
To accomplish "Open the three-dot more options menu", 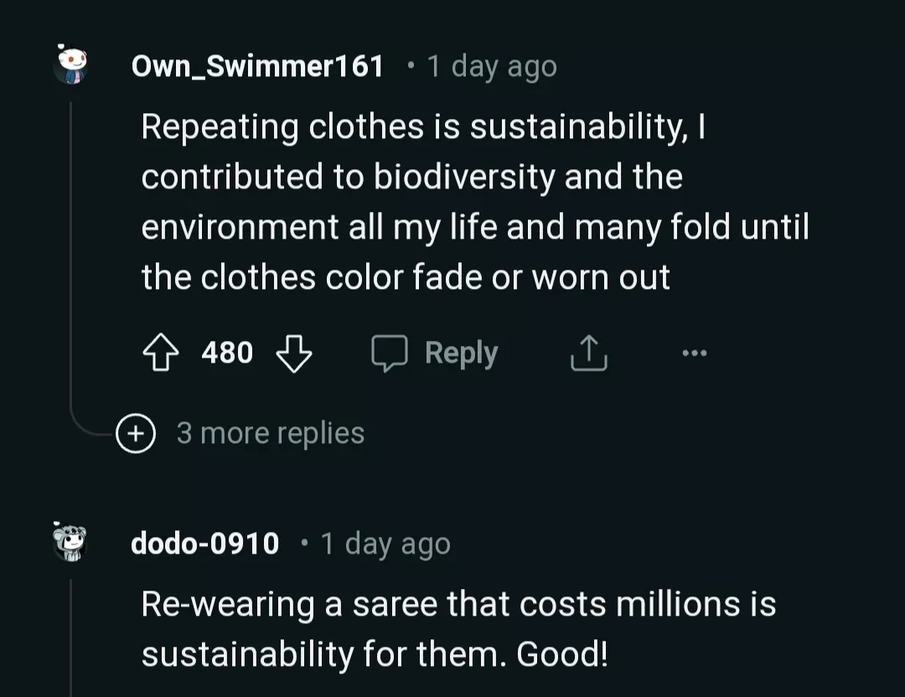I will pos(694,354).
